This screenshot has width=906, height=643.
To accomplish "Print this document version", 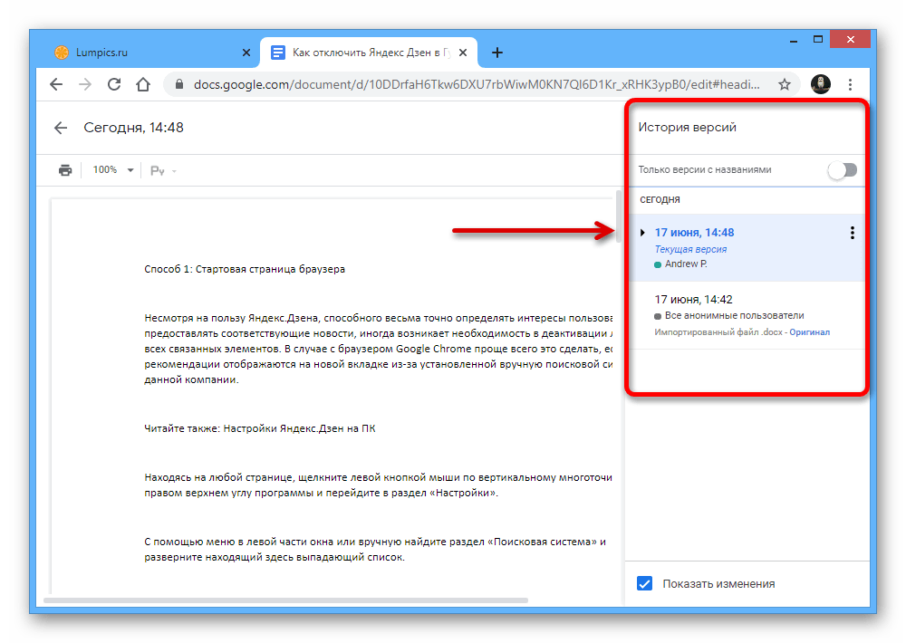I will 65,170.
